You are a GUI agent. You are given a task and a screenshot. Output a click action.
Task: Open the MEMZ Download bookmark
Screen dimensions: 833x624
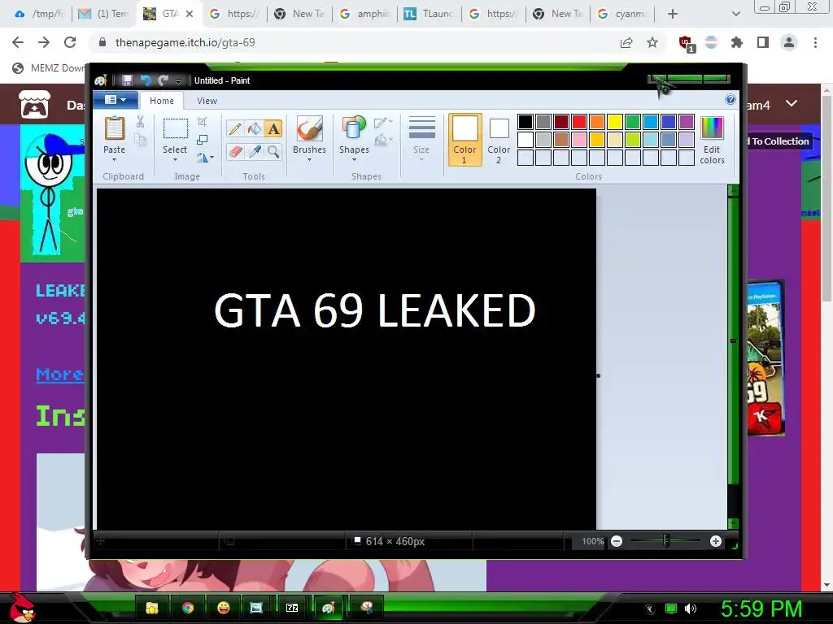pyautogui.click(x=49, y=68)
